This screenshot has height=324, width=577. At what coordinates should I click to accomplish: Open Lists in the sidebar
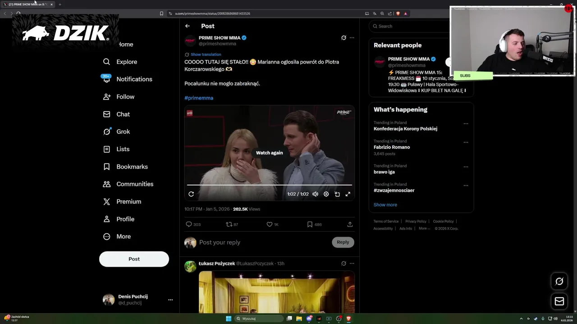point(116,149)
